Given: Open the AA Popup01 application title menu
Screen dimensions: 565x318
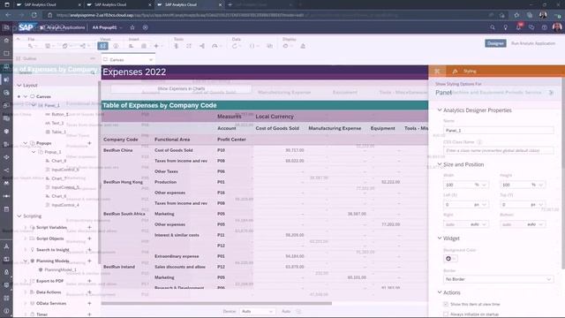Looking at the screenshot, I should [108, 27].
